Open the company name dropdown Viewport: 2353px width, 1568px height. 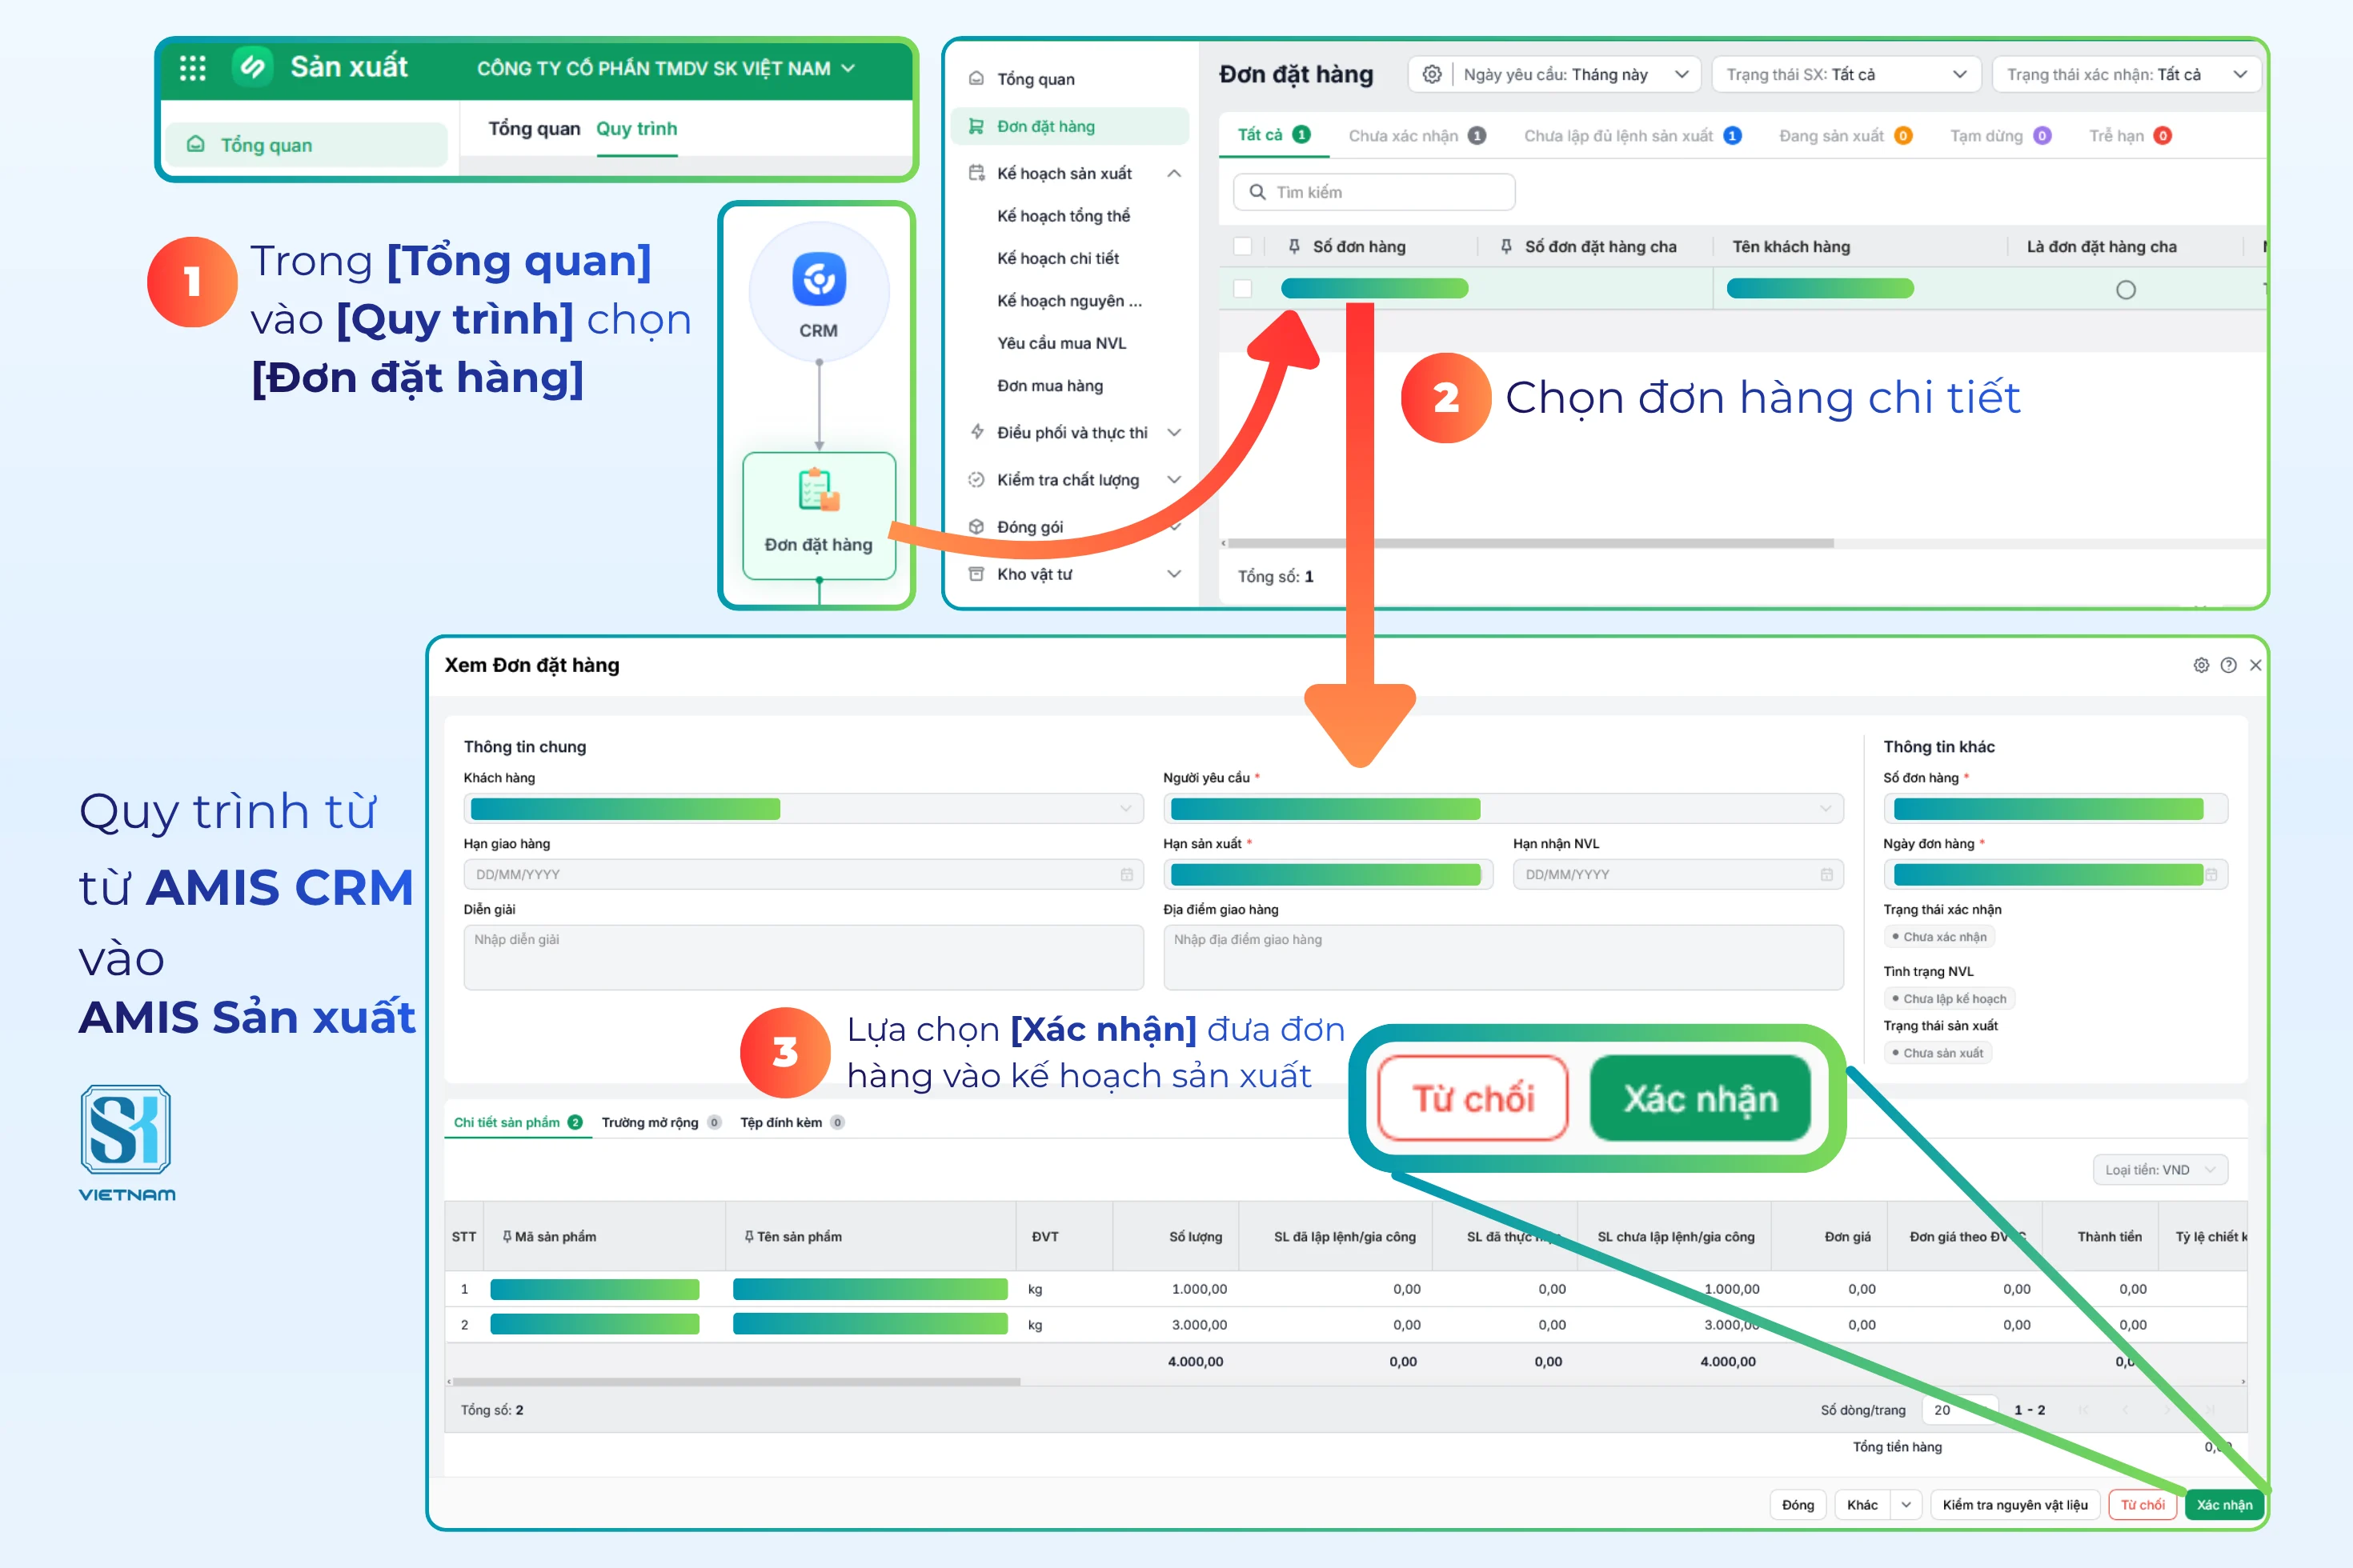[x=666, y=68]
